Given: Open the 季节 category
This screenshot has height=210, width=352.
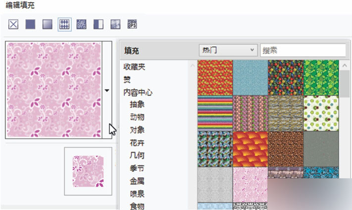Looking at the screenshot, I should click(137, 168).
